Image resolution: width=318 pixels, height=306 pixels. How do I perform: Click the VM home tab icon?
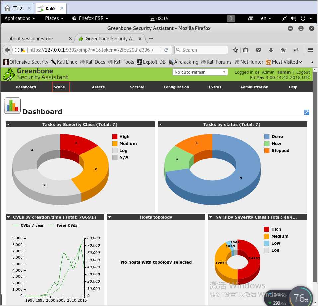[x=7, y=8]
